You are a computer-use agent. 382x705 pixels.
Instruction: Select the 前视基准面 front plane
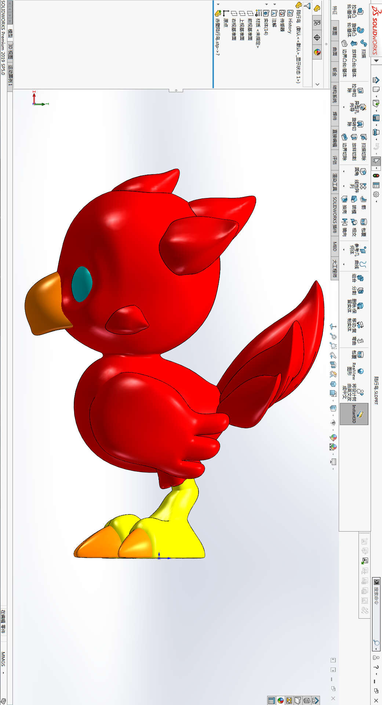click(250, 26)
